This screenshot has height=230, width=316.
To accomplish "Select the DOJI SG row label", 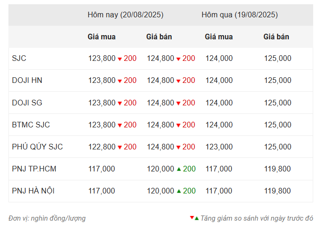I will 27,103.
